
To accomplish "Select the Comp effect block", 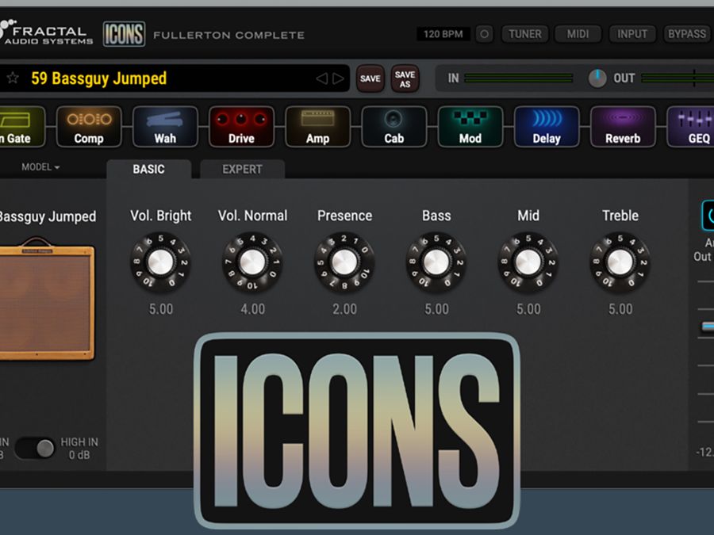I will [x=89, y=127].
